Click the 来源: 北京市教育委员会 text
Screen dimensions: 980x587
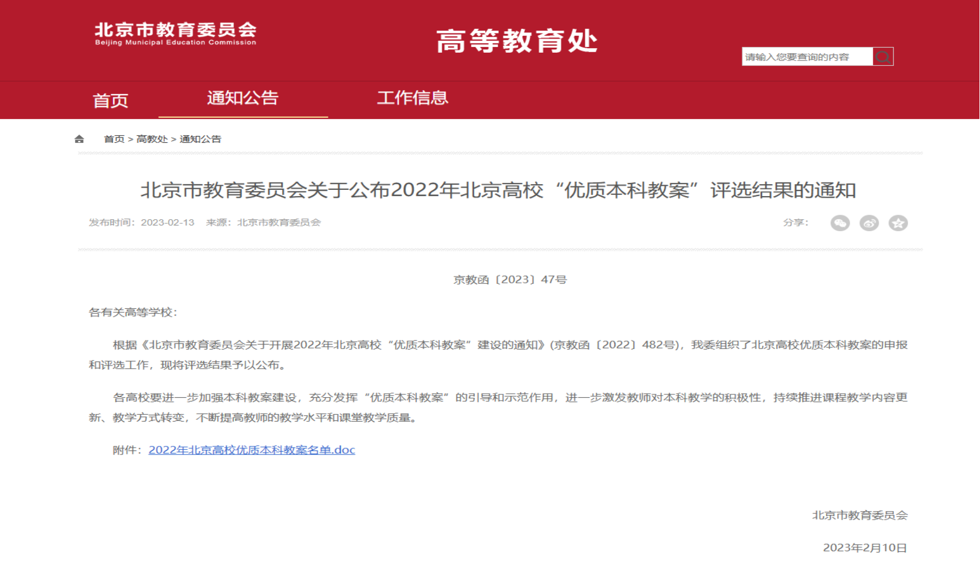coord(263,223)
